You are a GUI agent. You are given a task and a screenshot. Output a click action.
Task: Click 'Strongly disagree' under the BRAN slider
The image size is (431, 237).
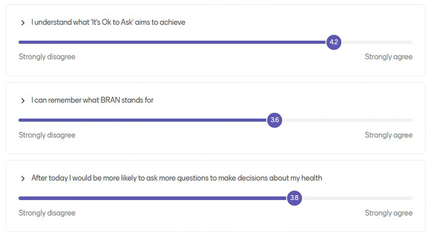coord(47,135)
